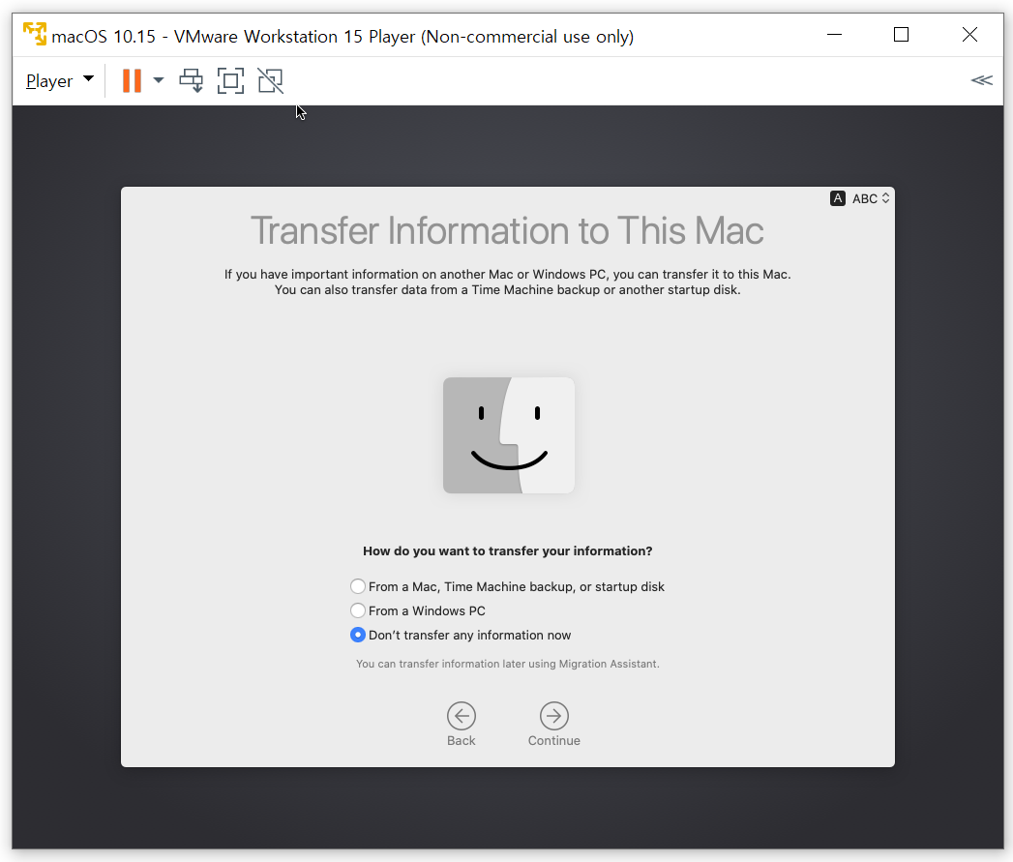
Task: Expand the power options dropdown arrow
Action: tap(159, 80)
